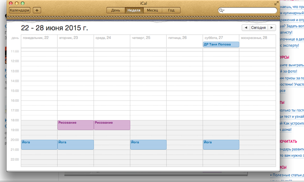Select Thursday's Йога event
The height and width of the screenshot is (182, 304).
coord(148,145)
